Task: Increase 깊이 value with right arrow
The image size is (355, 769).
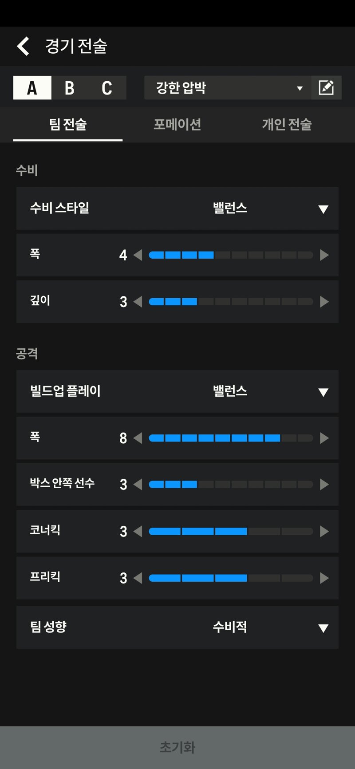Action: pyautogui.click(x=324, y=302)
